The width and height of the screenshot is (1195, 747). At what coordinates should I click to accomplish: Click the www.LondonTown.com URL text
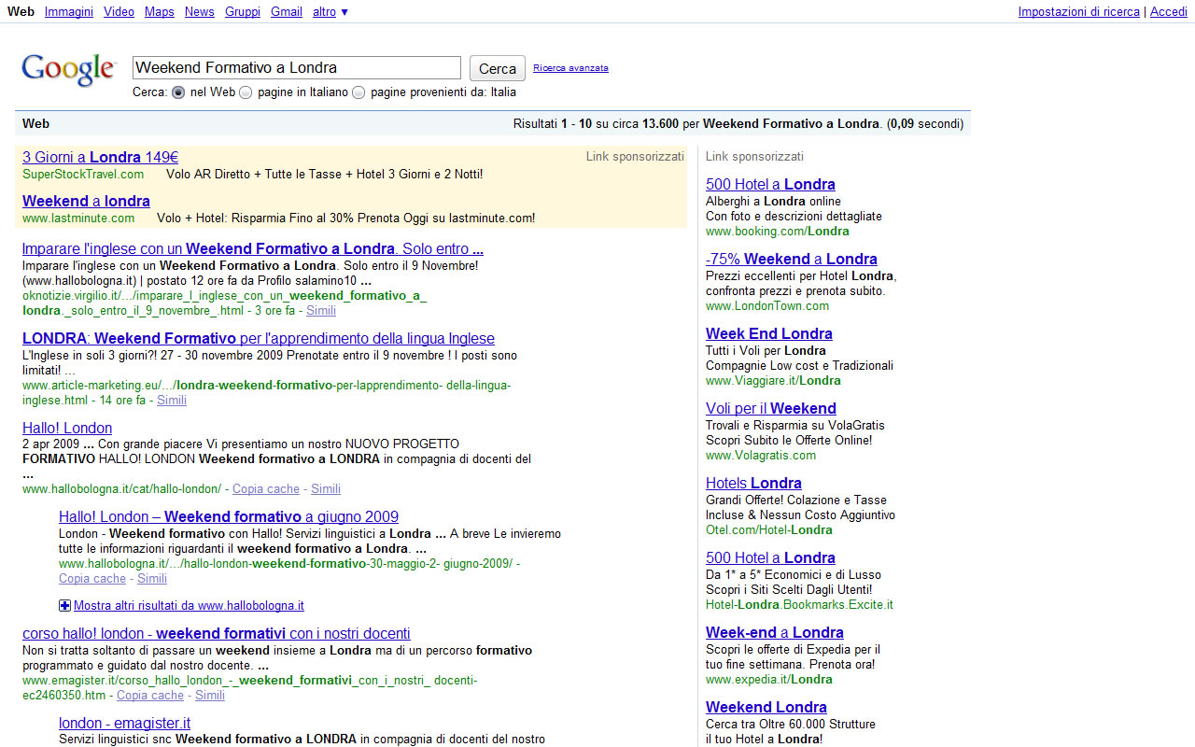(767, 306)
